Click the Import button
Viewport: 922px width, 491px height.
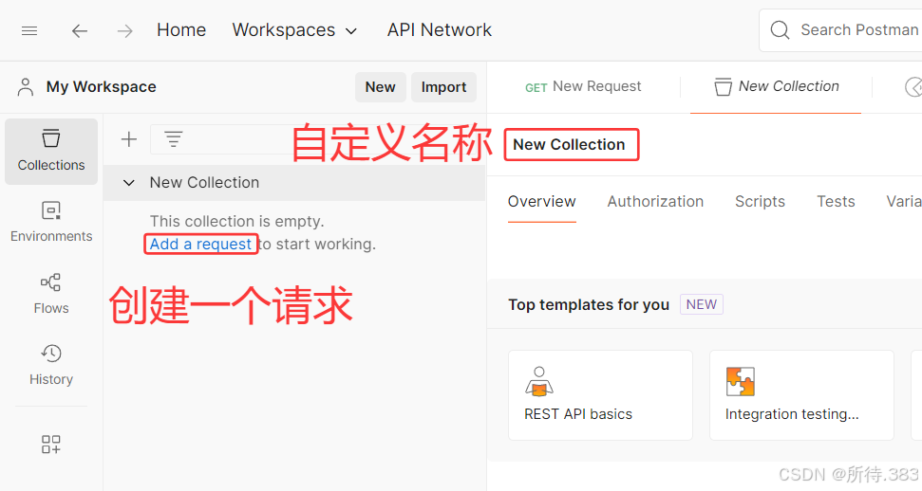[x=444, y=87]
